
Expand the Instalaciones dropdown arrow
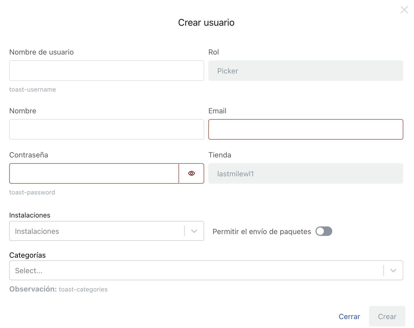coord(194,231)
